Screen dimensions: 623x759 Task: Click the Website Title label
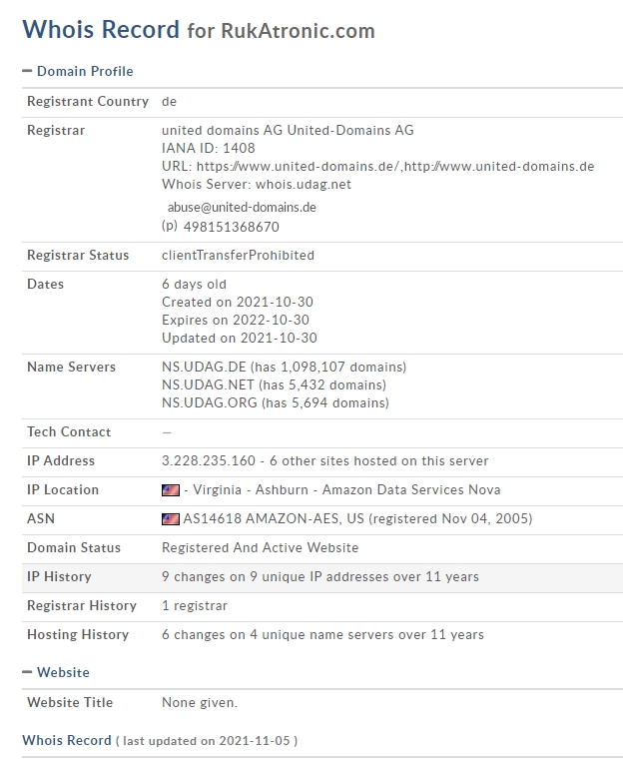tap(70, 702)
